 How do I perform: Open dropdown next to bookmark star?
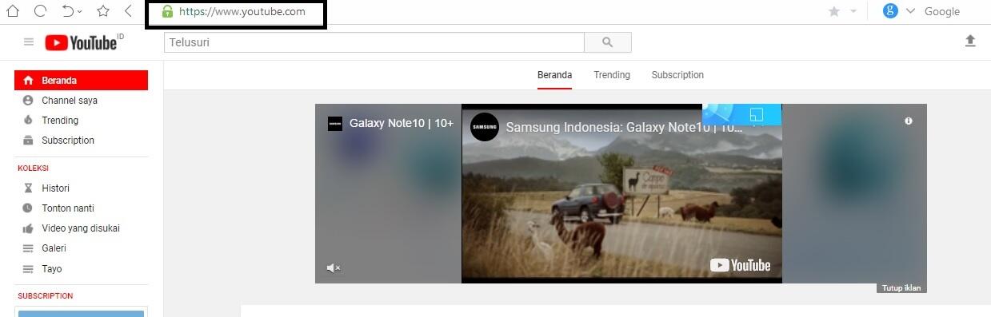click(x=853, y=12)
